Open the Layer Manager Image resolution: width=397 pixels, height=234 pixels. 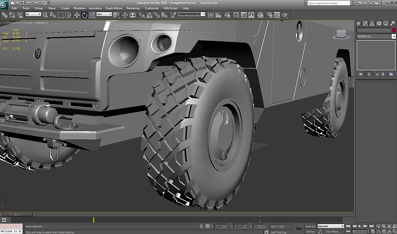228,15
